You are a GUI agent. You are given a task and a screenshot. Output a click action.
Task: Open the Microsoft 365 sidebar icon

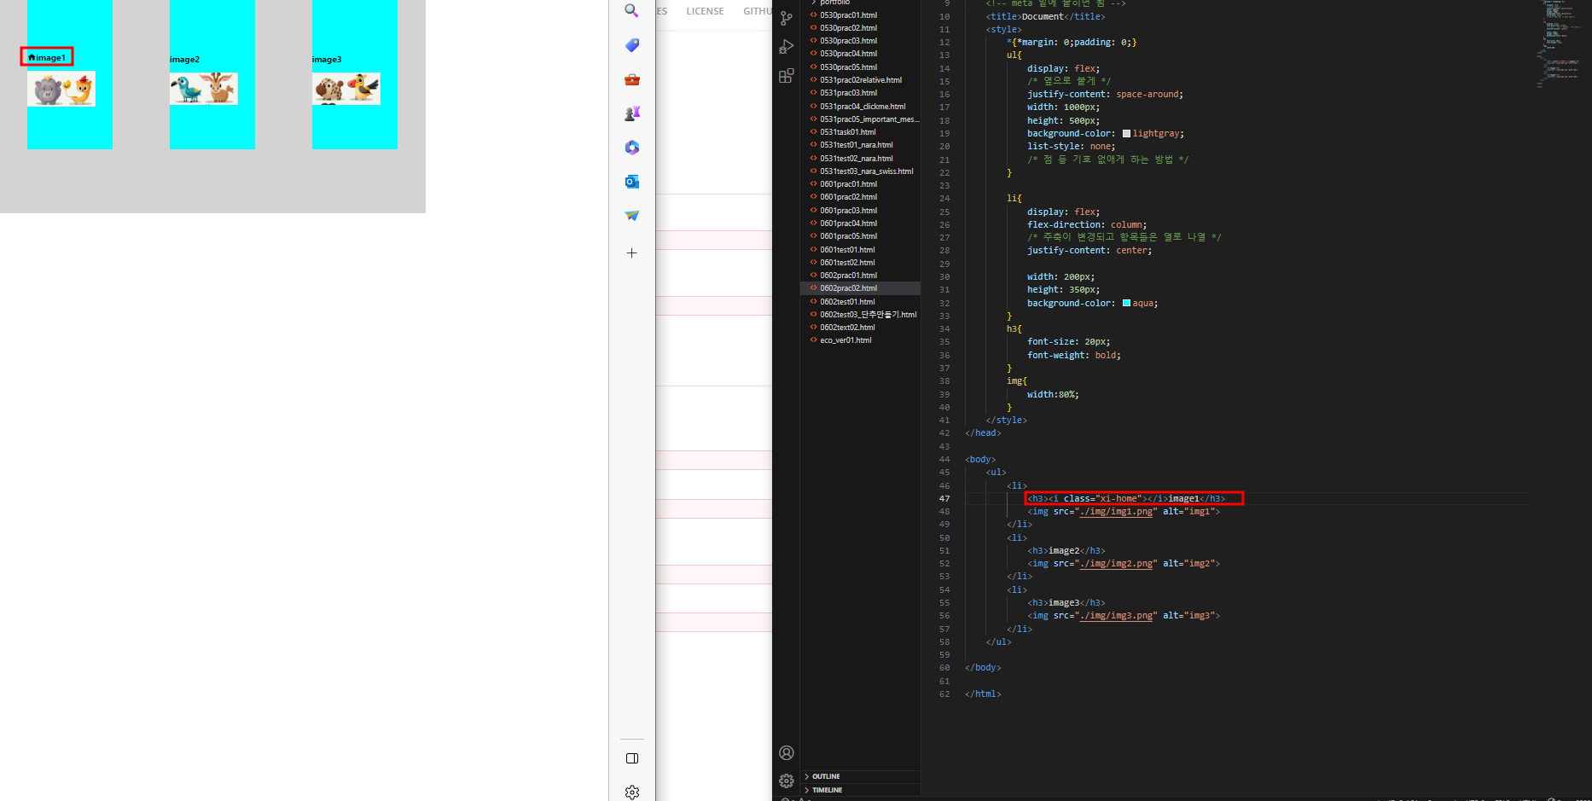coord(631,148)
